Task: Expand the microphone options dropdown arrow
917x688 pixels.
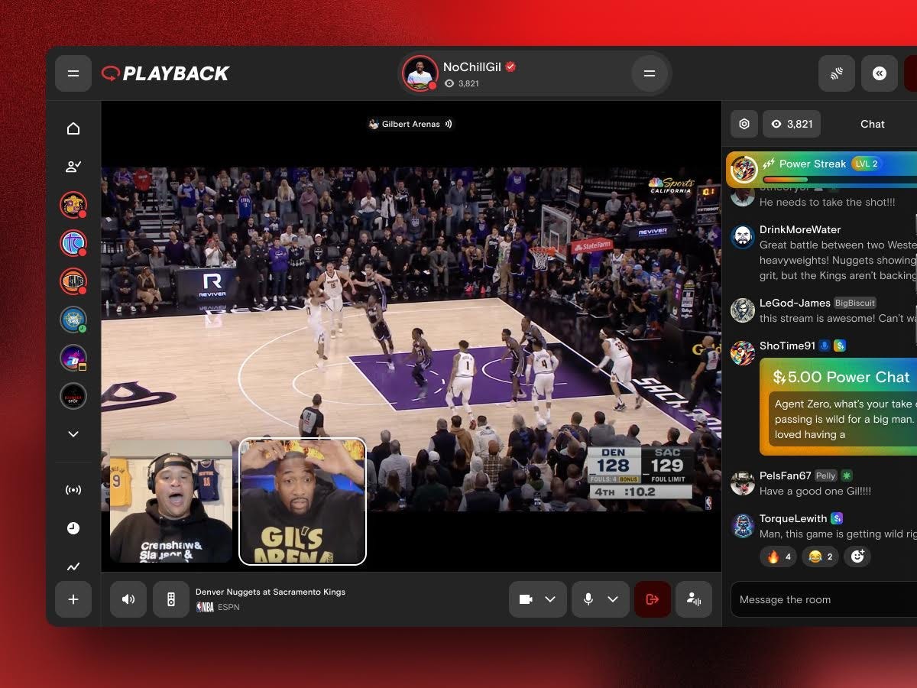Action: (613, 599)
